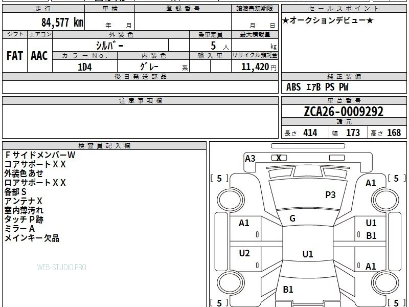Click the seating capacity value 5
The width and height of the screenshot is (409, 307).
(213, 46)
